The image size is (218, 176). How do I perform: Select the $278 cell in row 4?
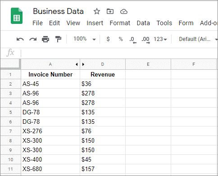(x=103, y=103)
